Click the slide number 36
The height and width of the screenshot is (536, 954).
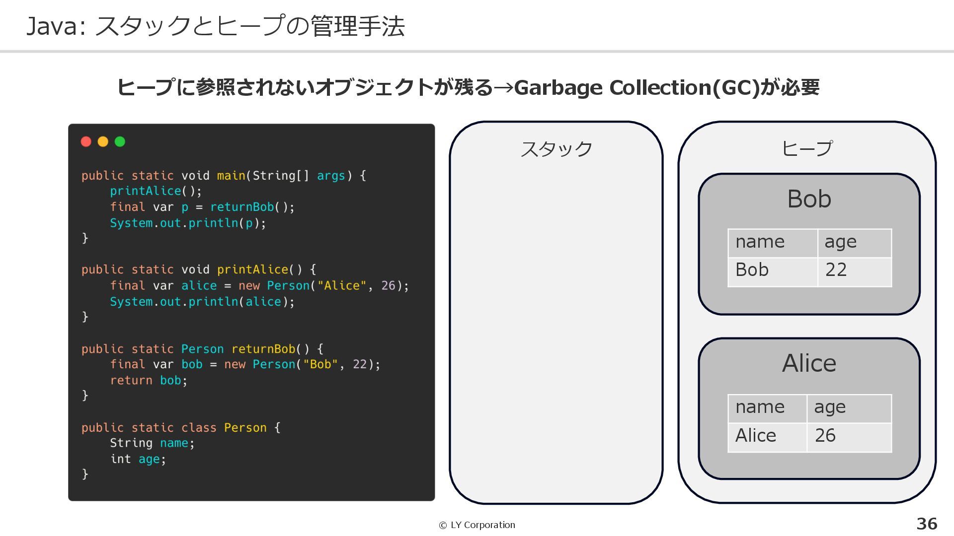927,524
